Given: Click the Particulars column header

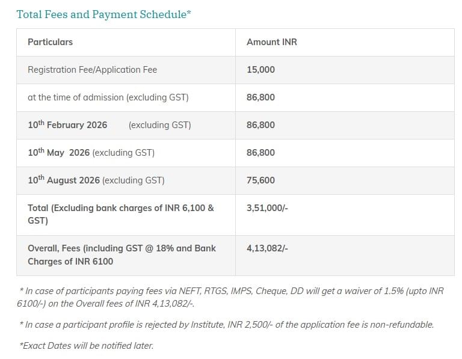Looking at the screenshot, I should click(50, 42).
